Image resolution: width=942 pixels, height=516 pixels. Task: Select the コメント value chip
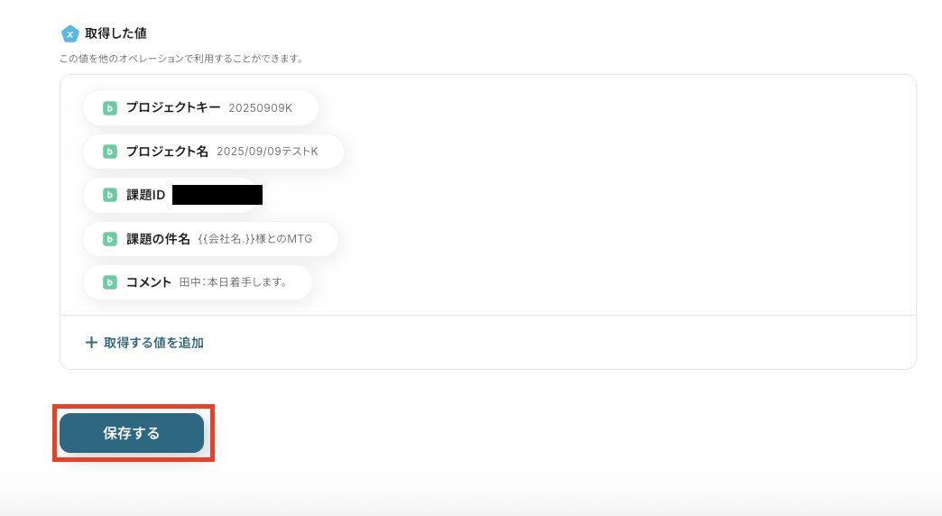pos(198,282)
